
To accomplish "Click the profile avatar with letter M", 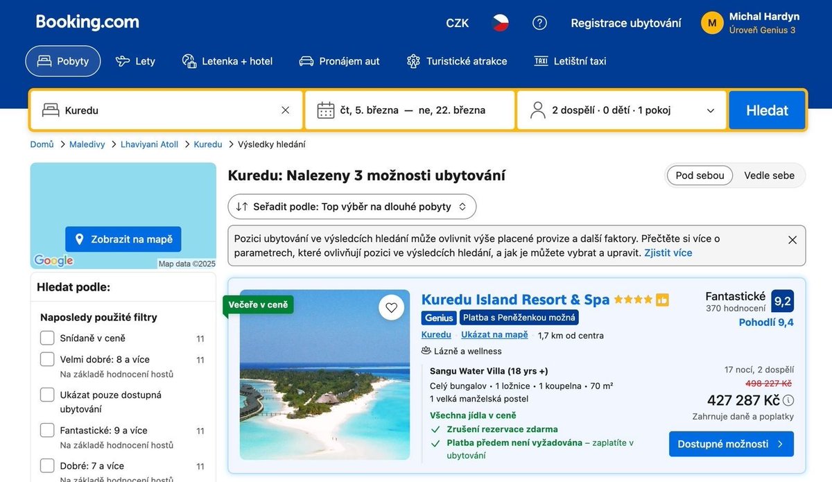I will (712, 23).
